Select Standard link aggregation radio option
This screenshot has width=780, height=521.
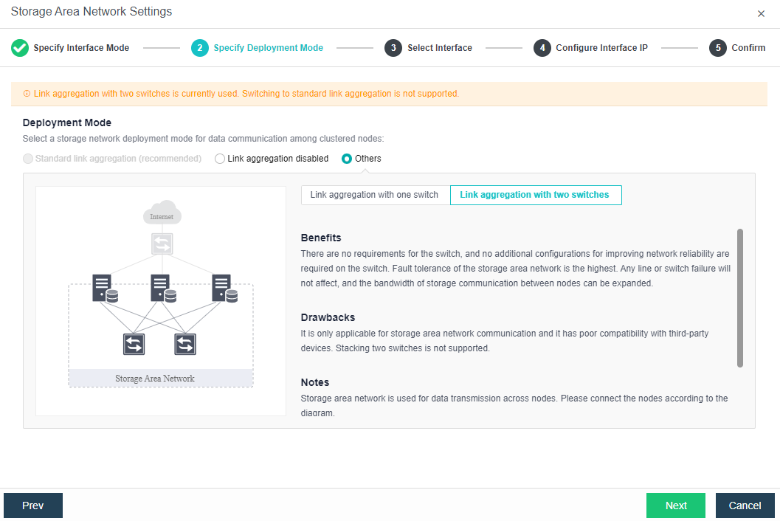click(x=28, y=159)
